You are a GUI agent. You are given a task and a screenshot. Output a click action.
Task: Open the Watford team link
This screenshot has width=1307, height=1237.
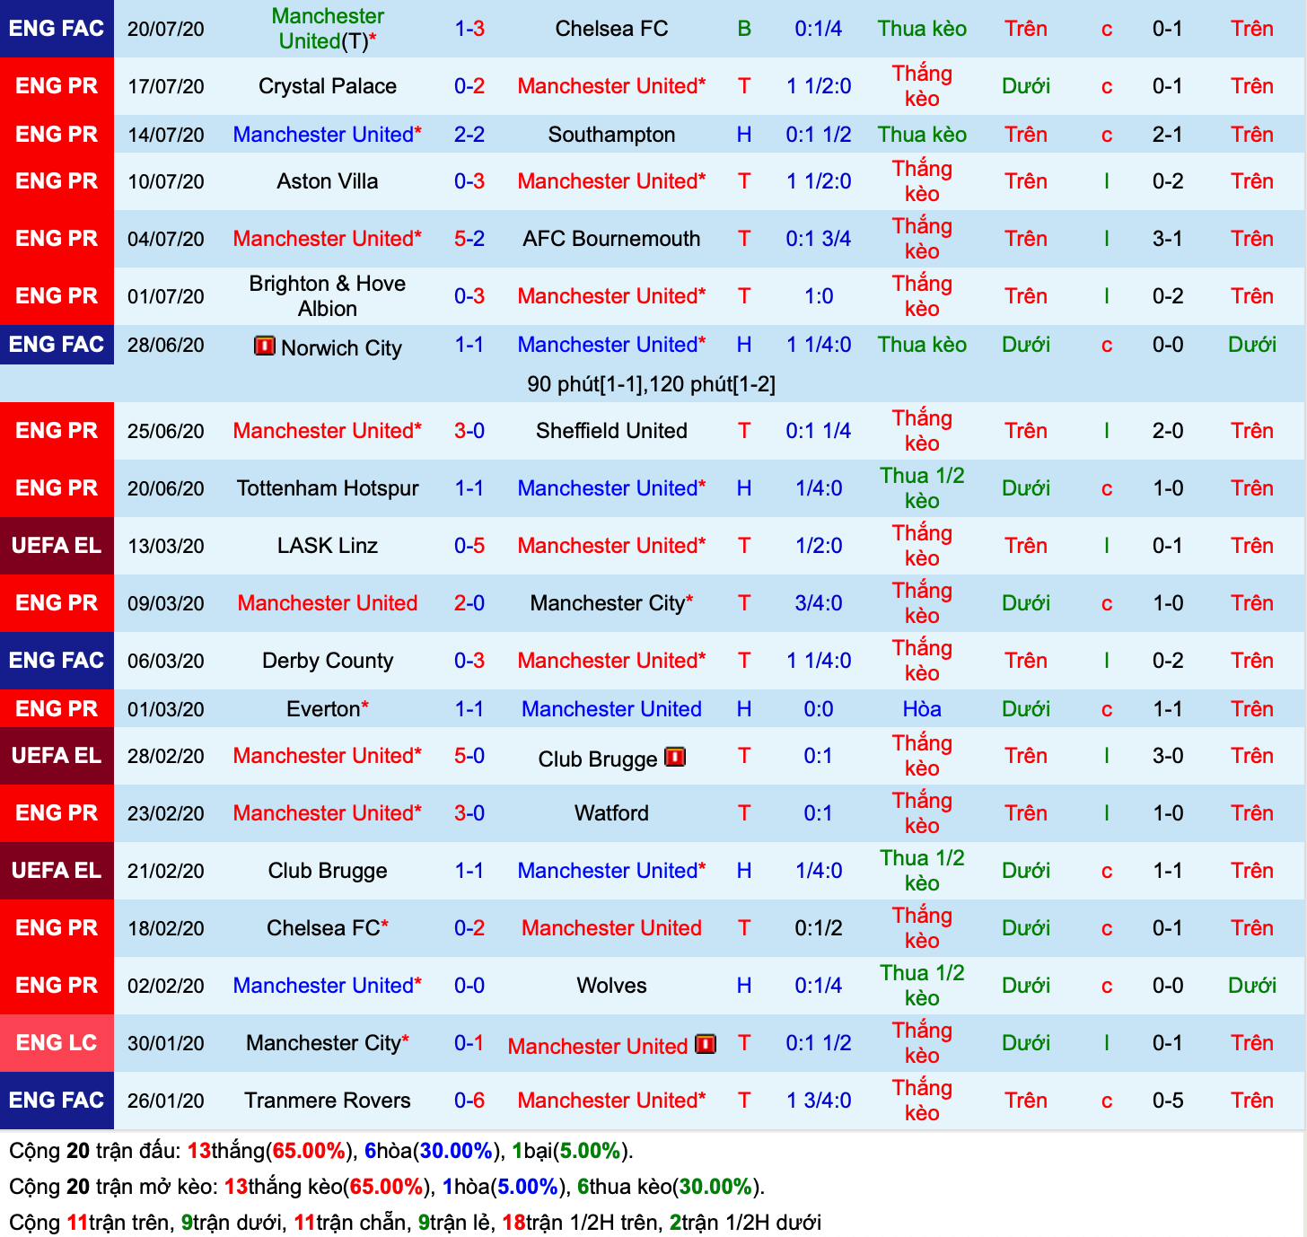(611, 813)
